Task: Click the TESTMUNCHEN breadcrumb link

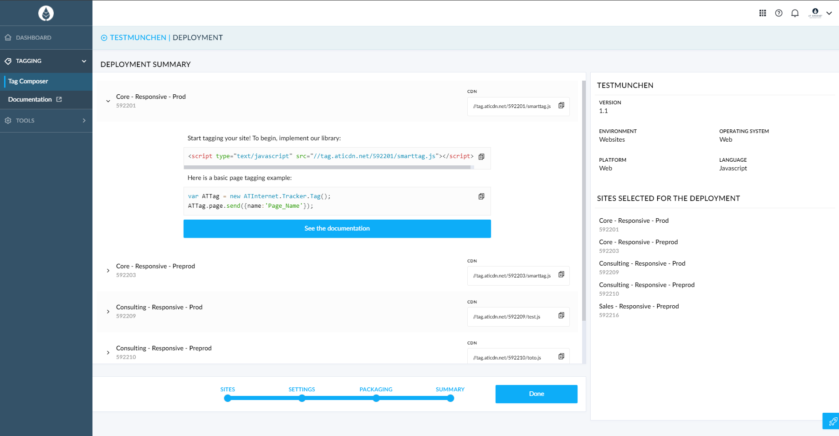Action: (x=138, y=38)
